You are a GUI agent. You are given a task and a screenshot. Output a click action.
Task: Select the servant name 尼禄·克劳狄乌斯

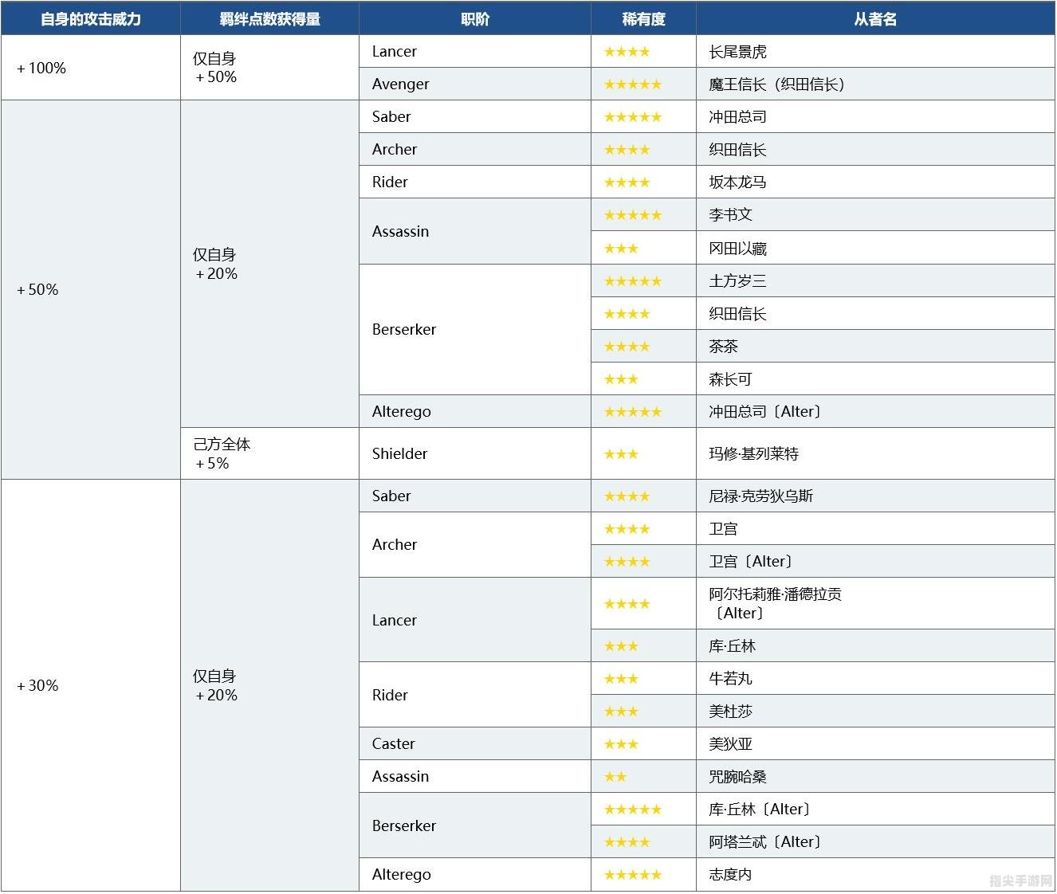[x=760, y=496]
